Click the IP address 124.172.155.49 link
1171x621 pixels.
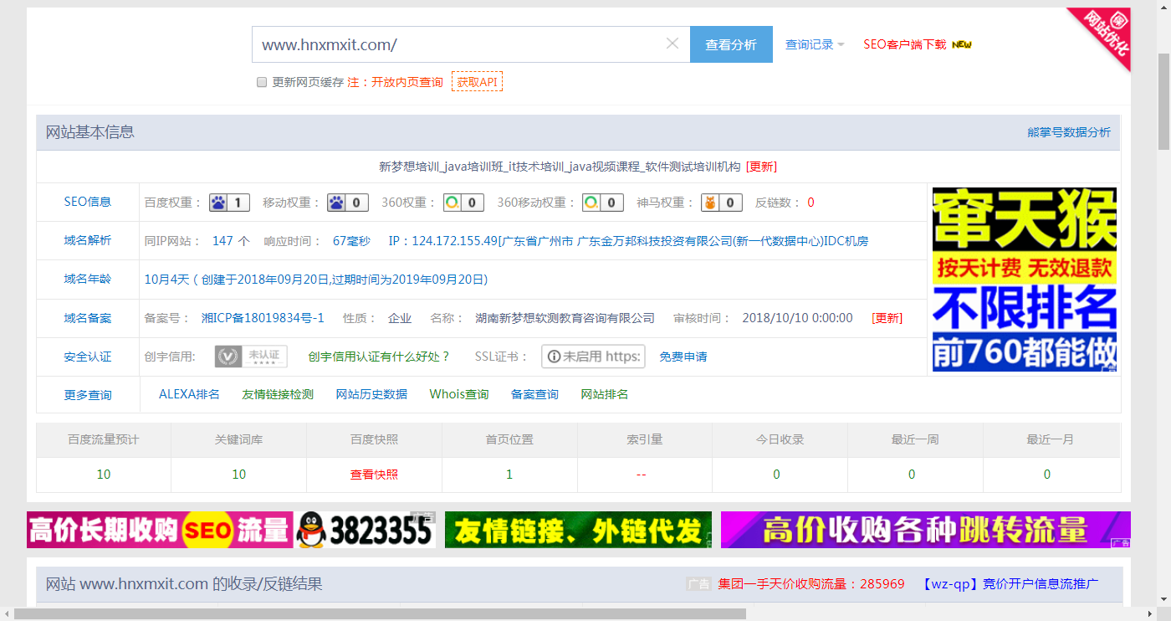pyautogui.click(x=455, y=241)
